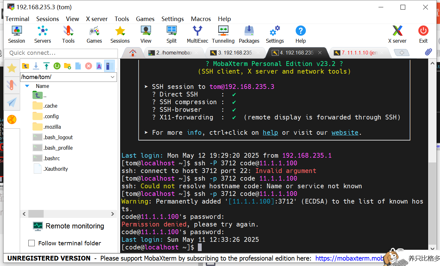Image resolution: width=440 pixels, height=266 pixels.
Task: Create a new folder in SFTP browser
Action: click(68, 66)
